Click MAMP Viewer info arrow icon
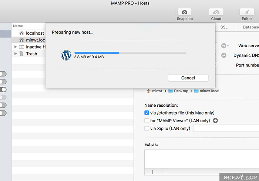Screen dimensions: 259x181 (x=215, y=121)
